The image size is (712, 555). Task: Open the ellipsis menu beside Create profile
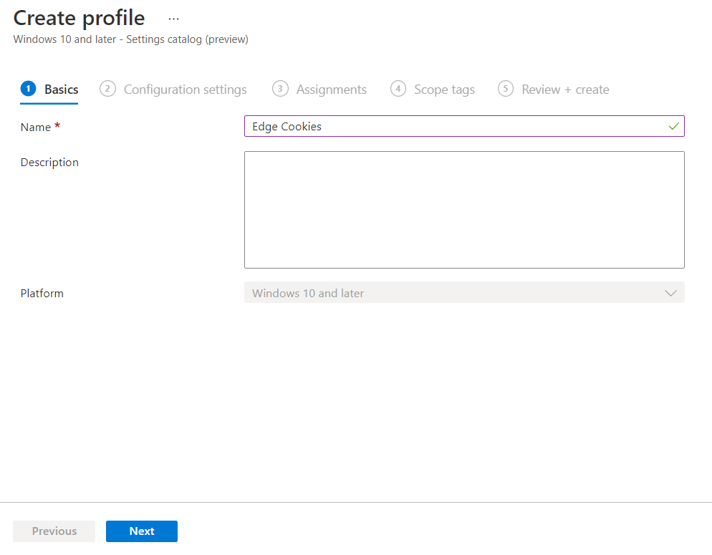tap(173, 19)
